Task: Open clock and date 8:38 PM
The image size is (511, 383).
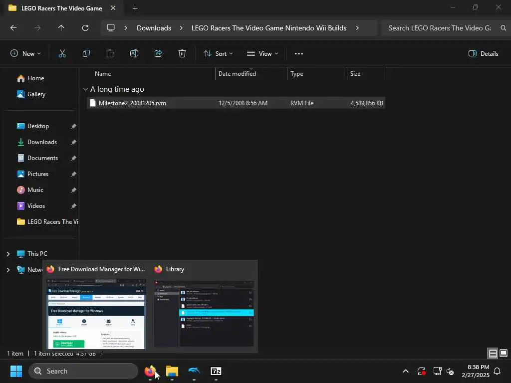Action: coord(476,371)
